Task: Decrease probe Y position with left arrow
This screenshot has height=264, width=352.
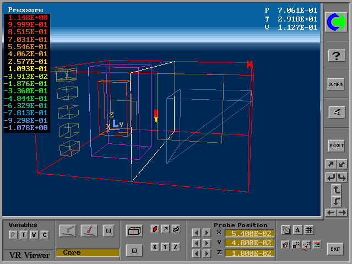Action: pos(196,243)
